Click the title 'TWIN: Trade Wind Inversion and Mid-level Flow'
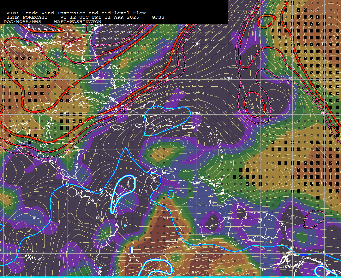Viewport: 341px width, 278px height. [75, 13]
